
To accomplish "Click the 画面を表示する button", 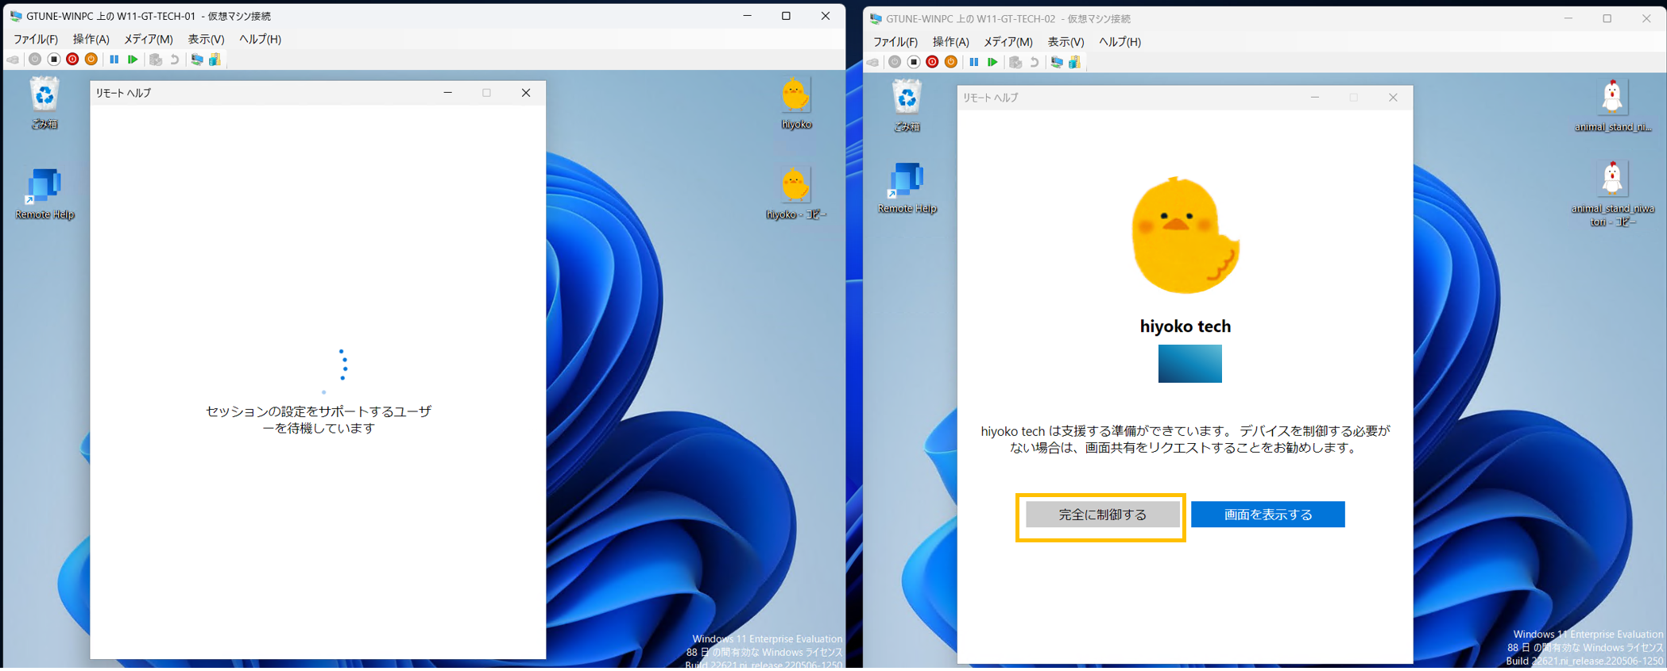I will (1267, 515).
